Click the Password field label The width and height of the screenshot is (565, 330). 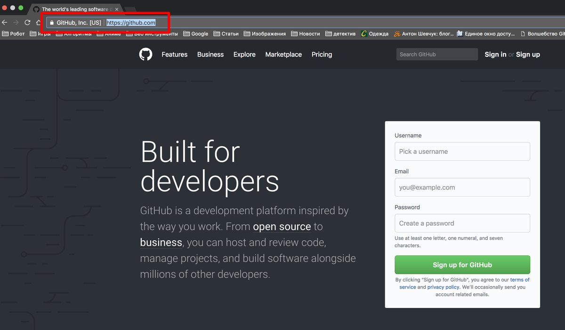click(407, 207)
